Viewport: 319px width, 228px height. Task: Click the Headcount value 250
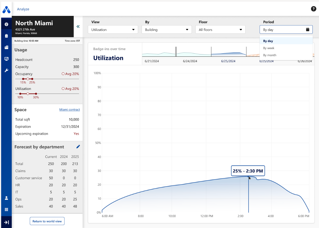(76, 60)
